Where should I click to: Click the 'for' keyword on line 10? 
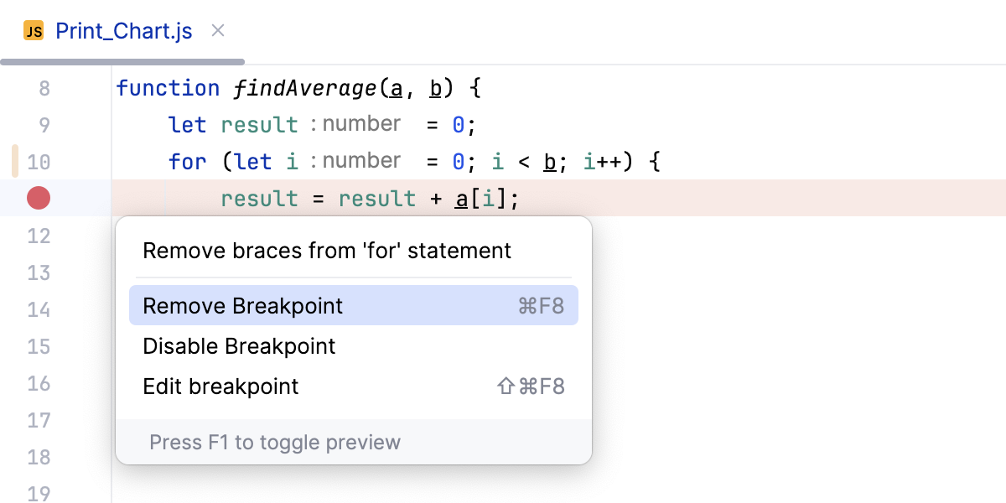188,161
